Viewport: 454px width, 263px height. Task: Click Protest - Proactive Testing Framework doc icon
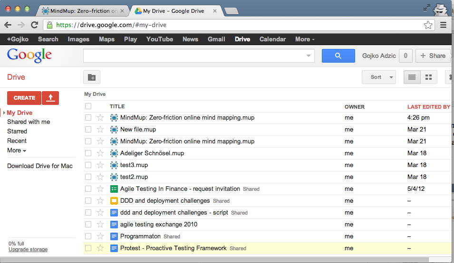coord(114,248)
